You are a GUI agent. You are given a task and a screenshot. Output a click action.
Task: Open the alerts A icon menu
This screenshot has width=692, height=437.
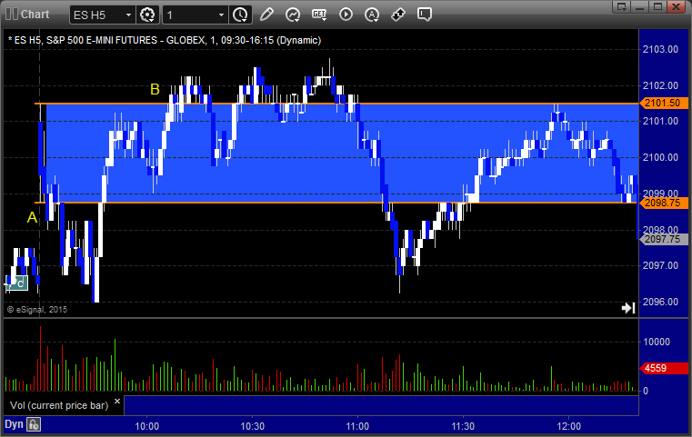coord(372,15)
